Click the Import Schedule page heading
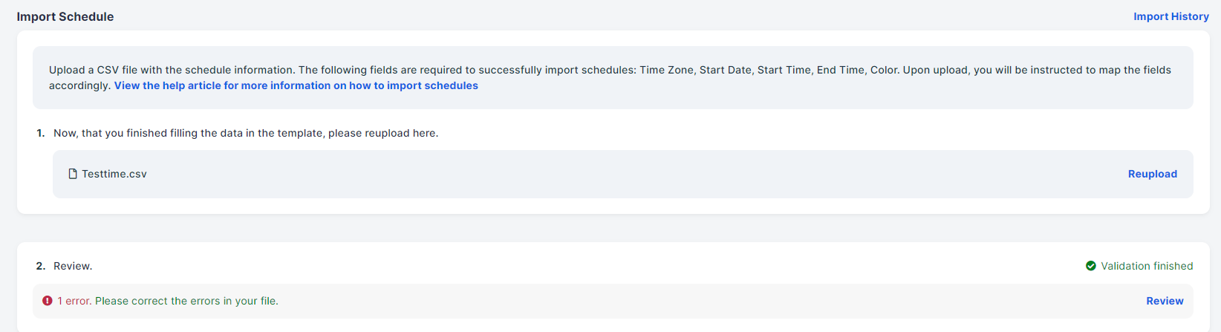 point(65,16)
